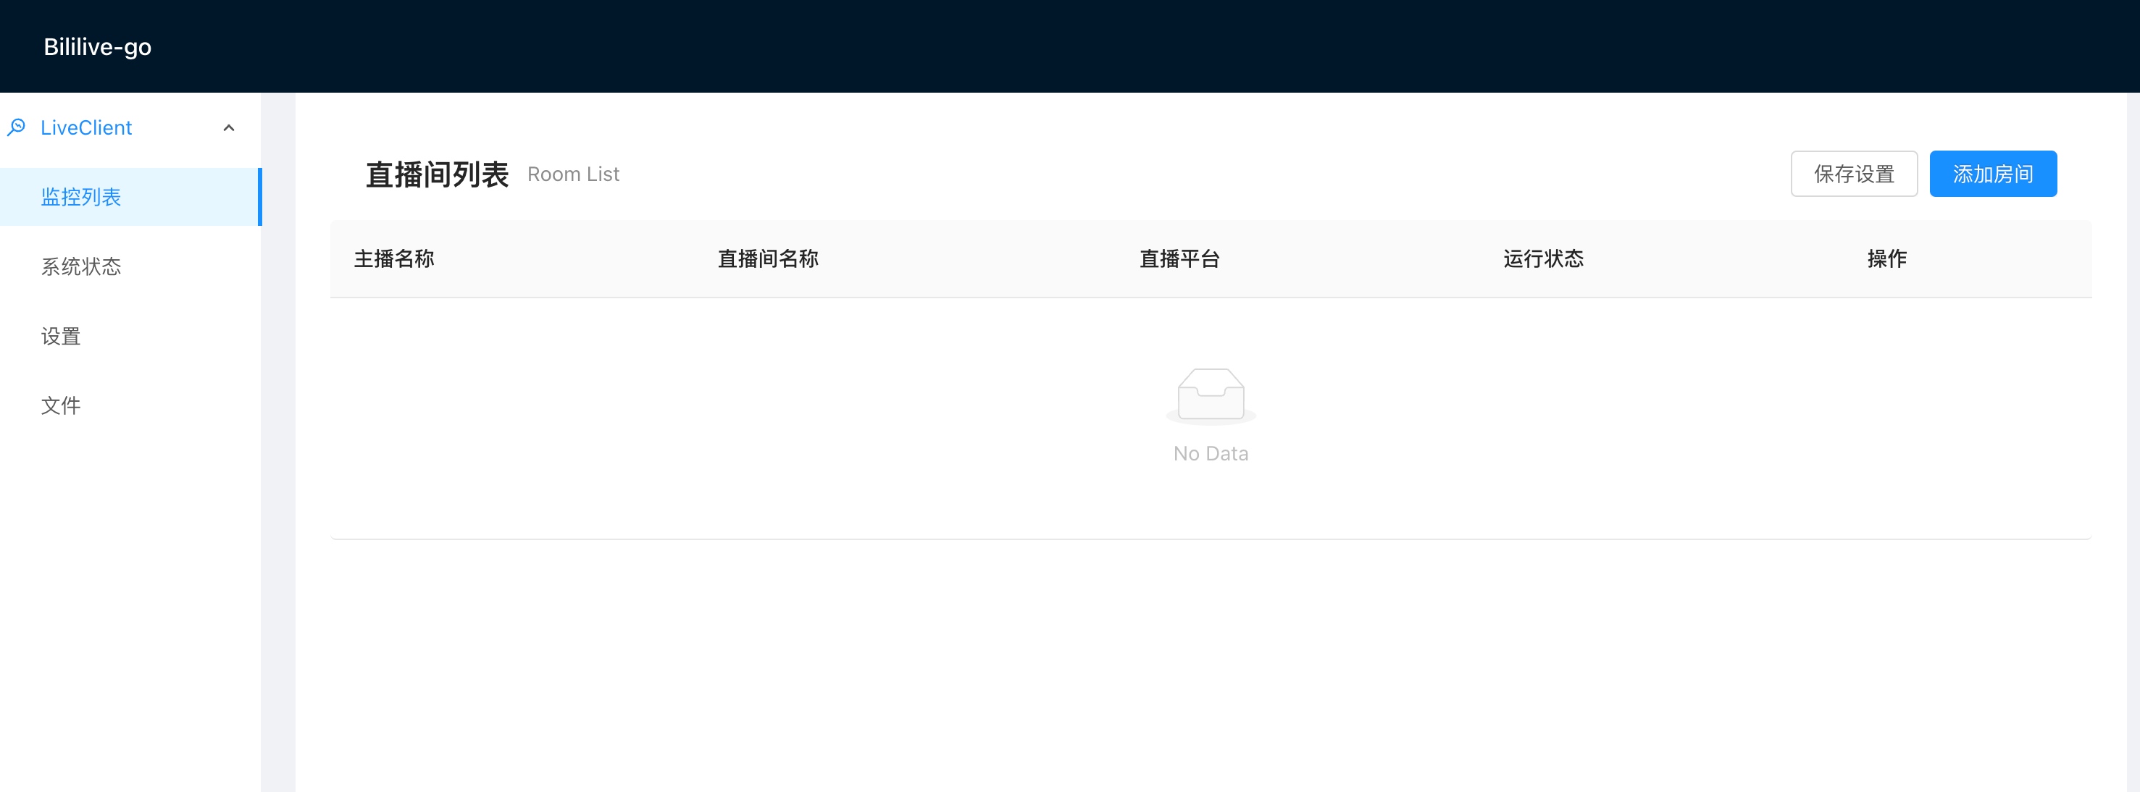Click the 主播名称 column header

click(x=393, y=258)
